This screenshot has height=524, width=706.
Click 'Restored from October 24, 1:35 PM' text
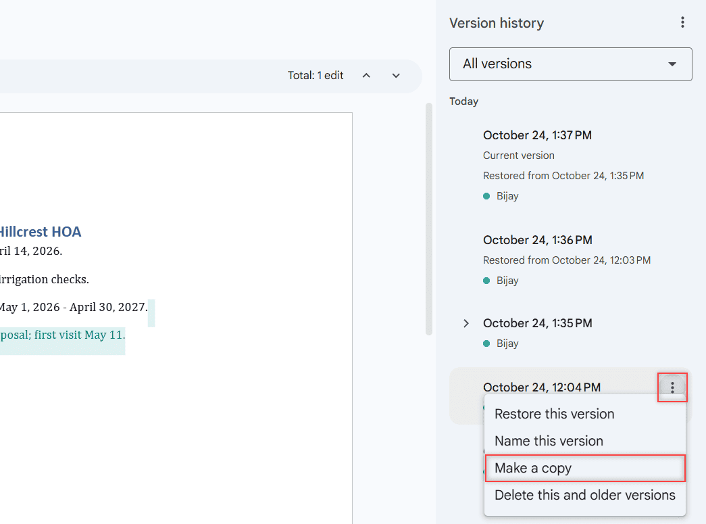[x=563, y=176]
